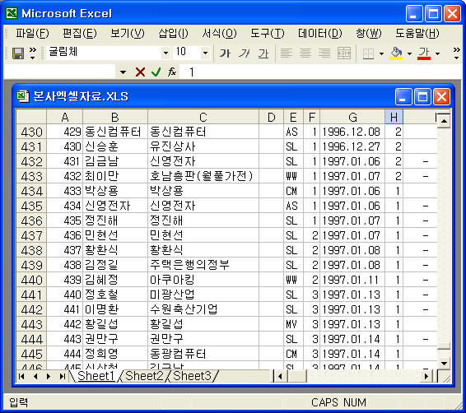Viewport: 466px width, 413px height.
Task: Open the 서식(O) menu
Action: coord(219,33)
